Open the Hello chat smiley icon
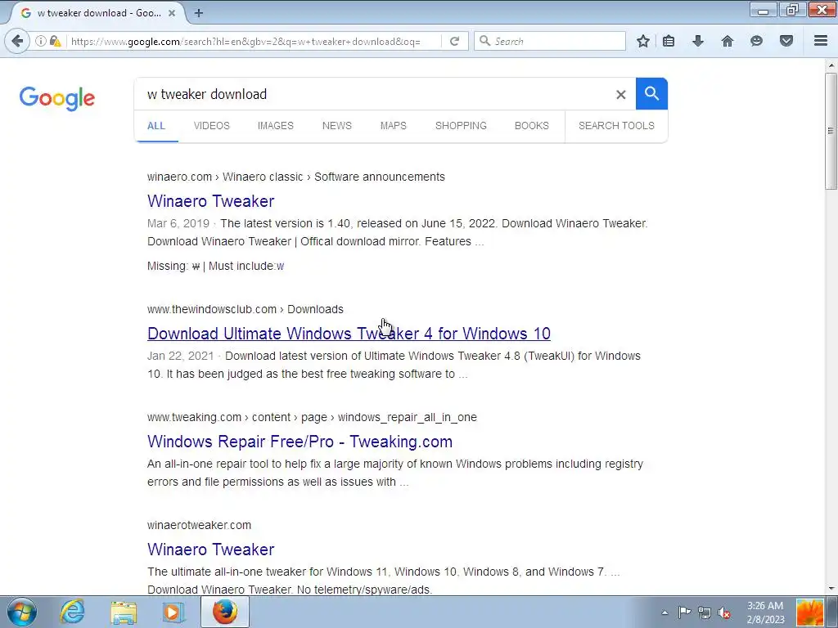838x628 pixels. click(756, 41)
